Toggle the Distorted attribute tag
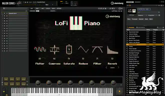Screen dimensions: 165x96 (x=141, y=19)
